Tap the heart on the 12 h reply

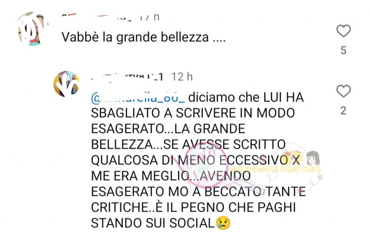click(x=343, y=91)
